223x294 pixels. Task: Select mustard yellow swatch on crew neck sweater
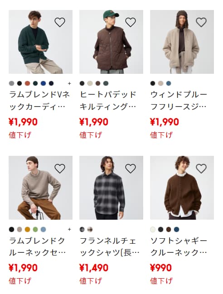click(27, 229)
